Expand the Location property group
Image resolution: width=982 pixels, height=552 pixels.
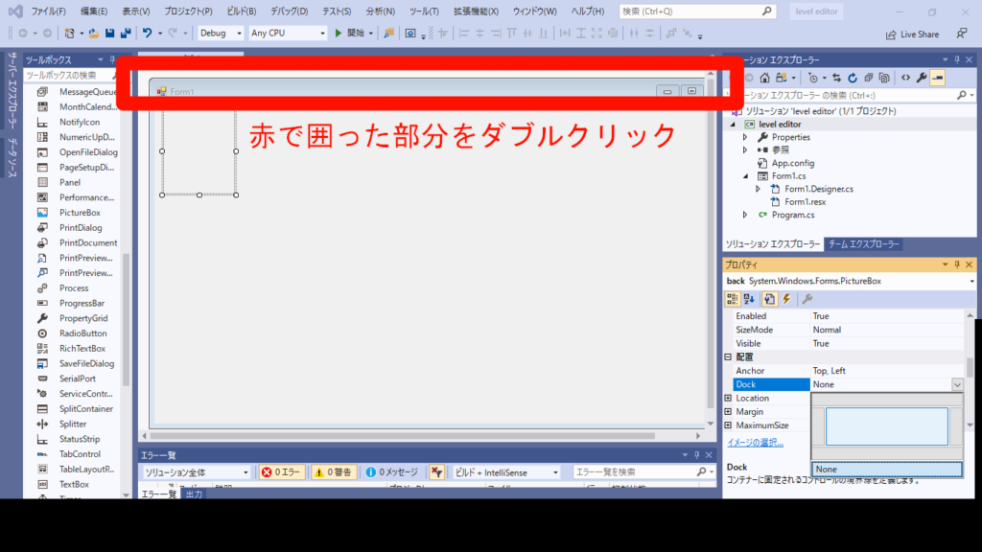point(728,398)
